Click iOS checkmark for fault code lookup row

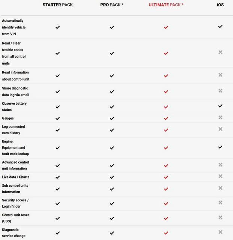[220, 147]
